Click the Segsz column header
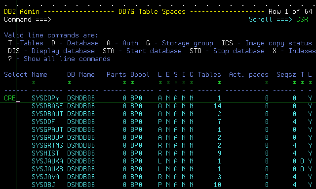Image resolution: width=316 pixels, height=189 pixels. tap(286, 74)
